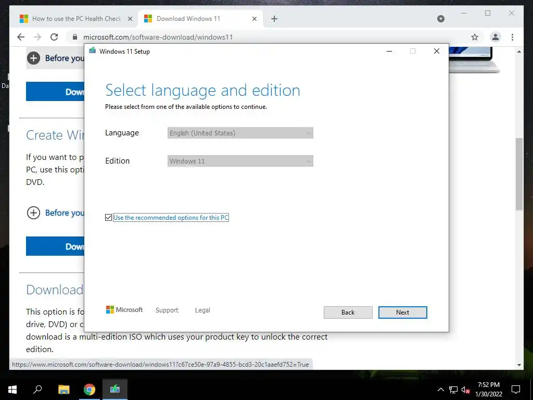Open taskbar Search

pyautogui.click(x=37, y=389)
